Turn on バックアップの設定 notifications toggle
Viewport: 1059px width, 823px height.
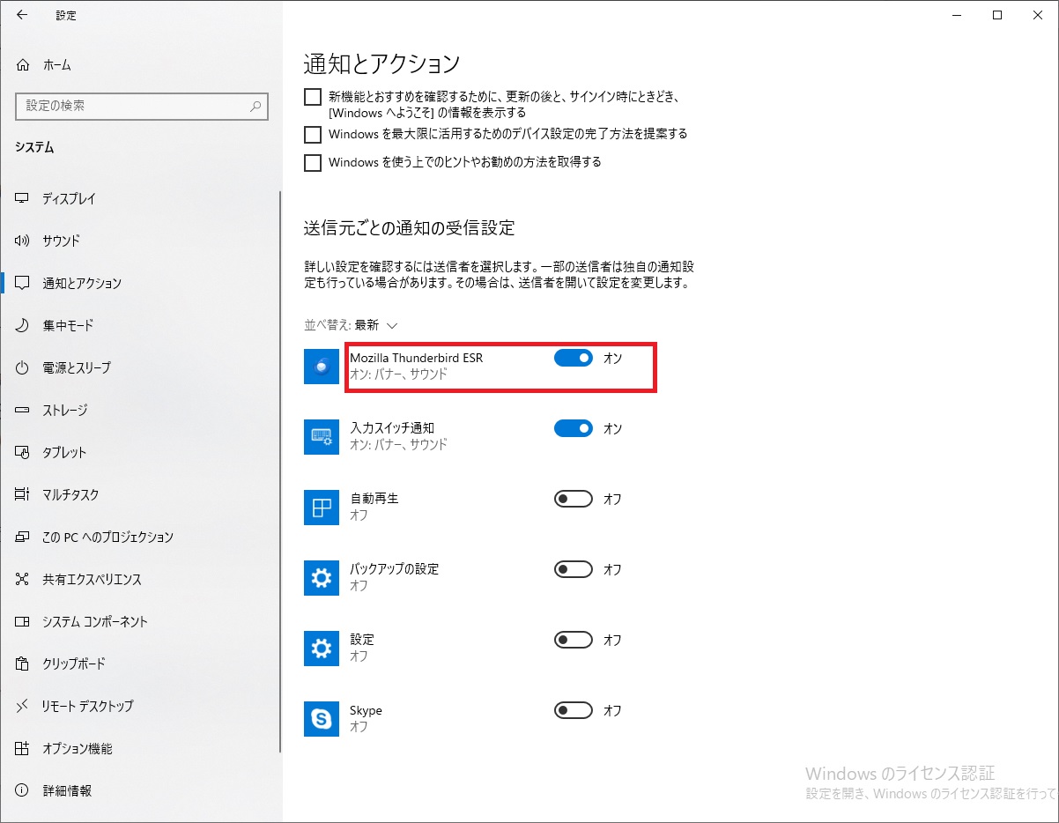[574, 569]
